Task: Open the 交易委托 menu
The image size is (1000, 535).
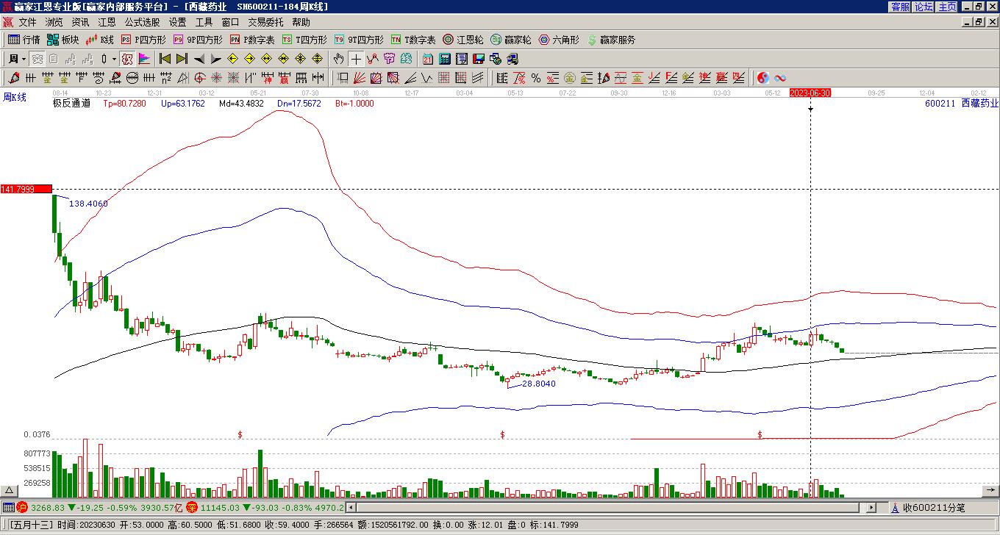Action: 265,23
